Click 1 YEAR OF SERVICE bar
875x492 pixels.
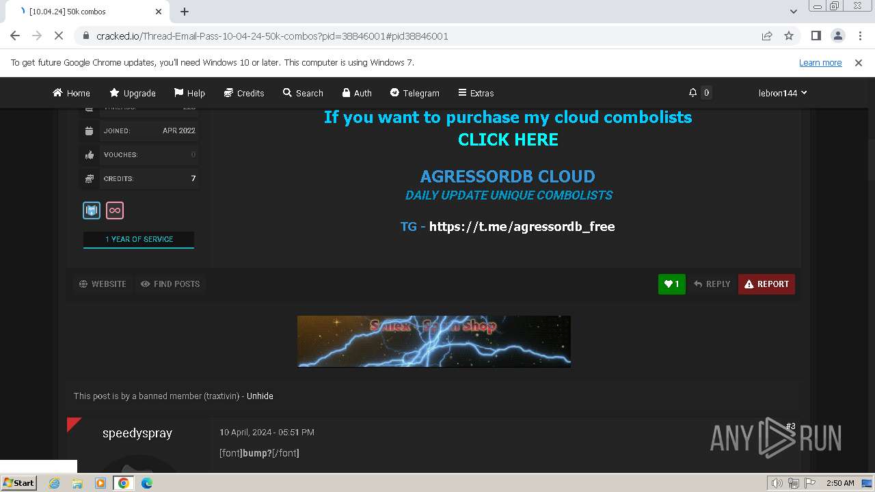139,239
